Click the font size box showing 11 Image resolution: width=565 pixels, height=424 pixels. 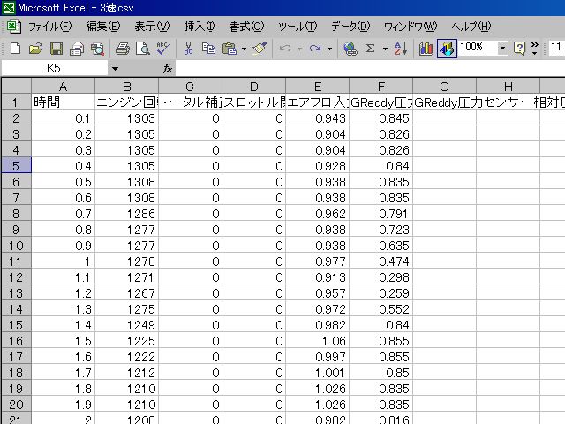pyautogui.click(x=556, y=47)
